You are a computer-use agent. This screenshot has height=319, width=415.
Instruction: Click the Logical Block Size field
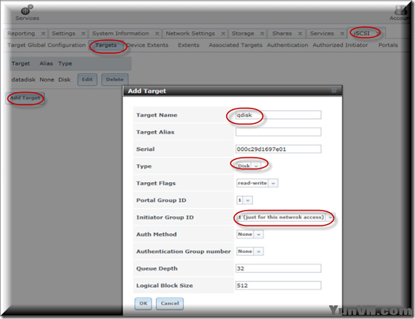pos(278,286)
